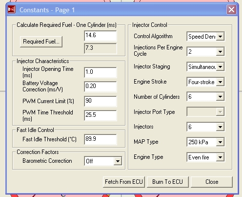
Task: Click the Injector Opening Time field
Action: (x=101, y=72)
